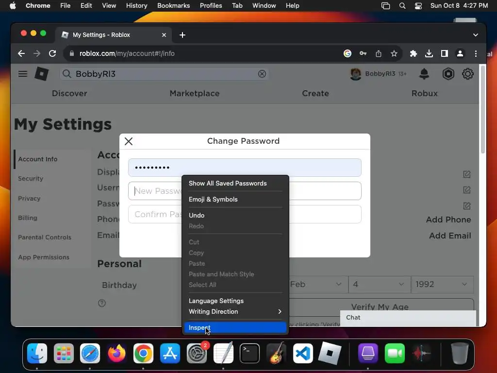
Task: Open the birthday year 1992 dropdown
Action: 442,284
